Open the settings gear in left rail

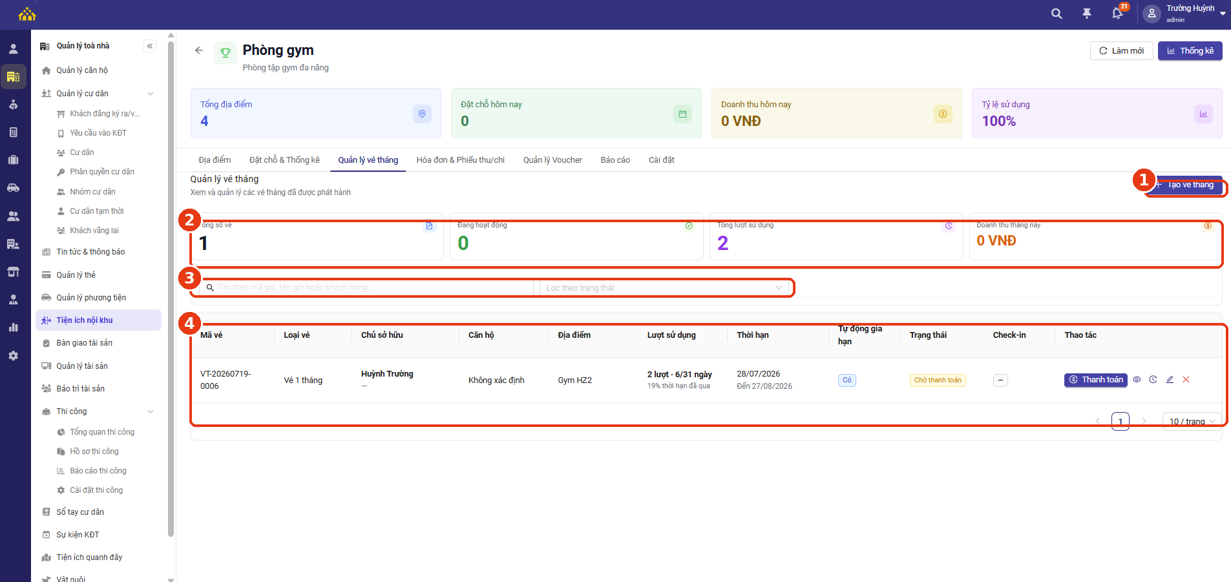point(13,355)
